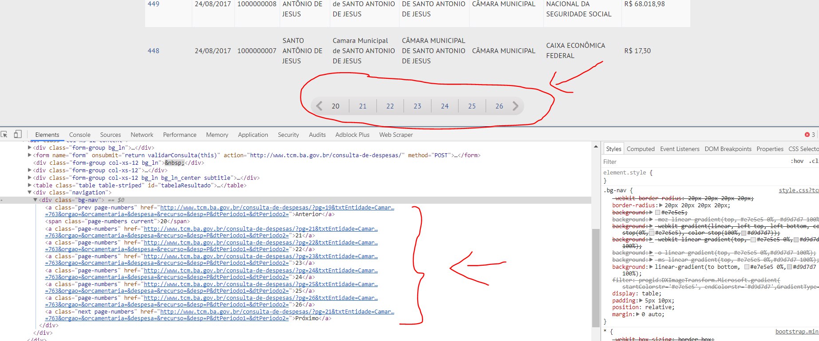Switch to the Elements tab in DevTools
Screen dimensions: 819x341
[x=47, y=135]
